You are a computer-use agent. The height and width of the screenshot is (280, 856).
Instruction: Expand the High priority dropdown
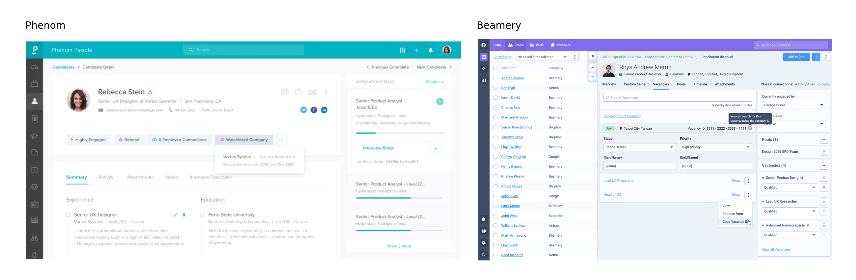point(715,147)
